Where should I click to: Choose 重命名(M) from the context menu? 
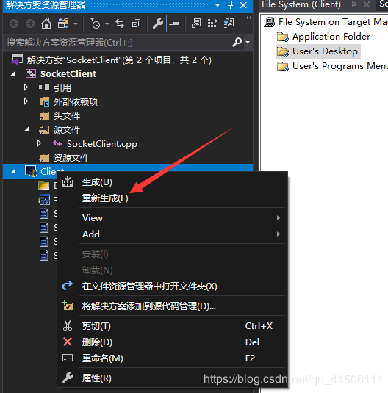pos(173,358)
